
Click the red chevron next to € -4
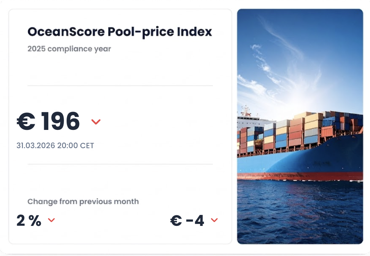point(214,220)
